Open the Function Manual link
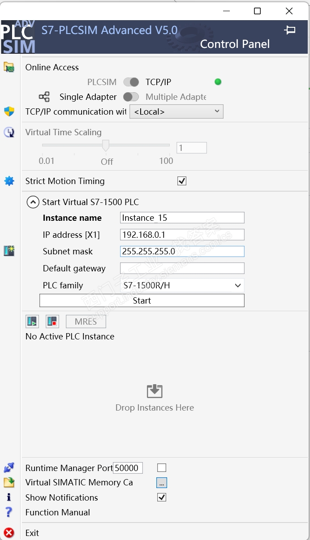This screenshot has width=310, height=540. (x=58, y=512)
